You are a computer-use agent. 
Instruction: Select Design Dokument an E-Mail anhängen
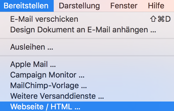pyautogui.click(x=87, y=30)
